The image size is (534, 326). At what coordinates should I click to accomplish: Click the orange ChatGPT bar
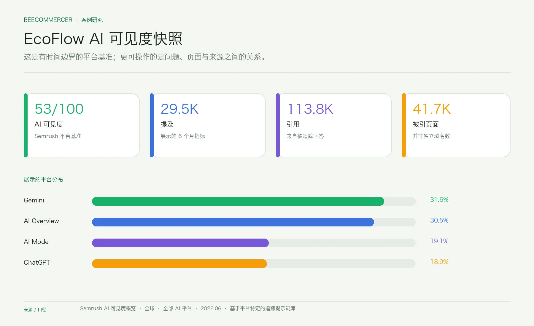click(179, 263)
